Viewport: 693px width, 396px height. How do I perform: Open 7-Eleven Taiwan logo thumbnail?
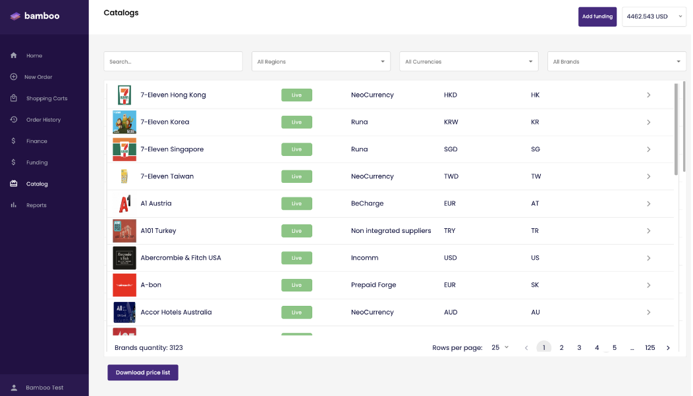click(x=125, y=176)
